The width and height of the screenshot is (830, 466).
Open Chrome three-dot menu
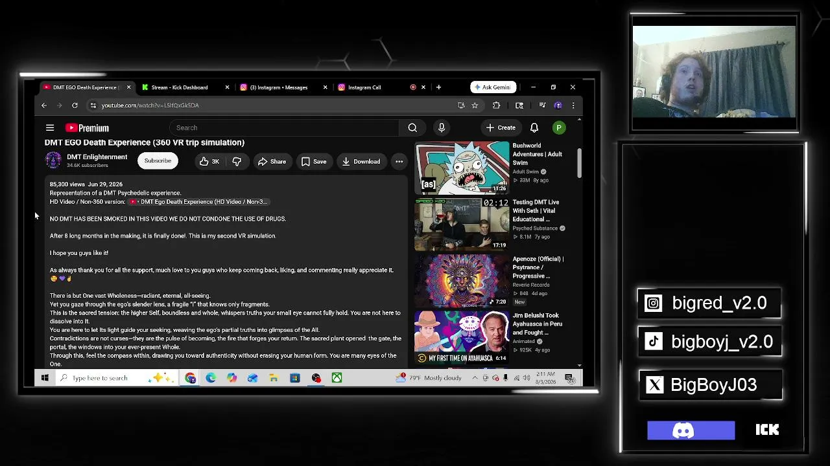click(x=573, y=105)
